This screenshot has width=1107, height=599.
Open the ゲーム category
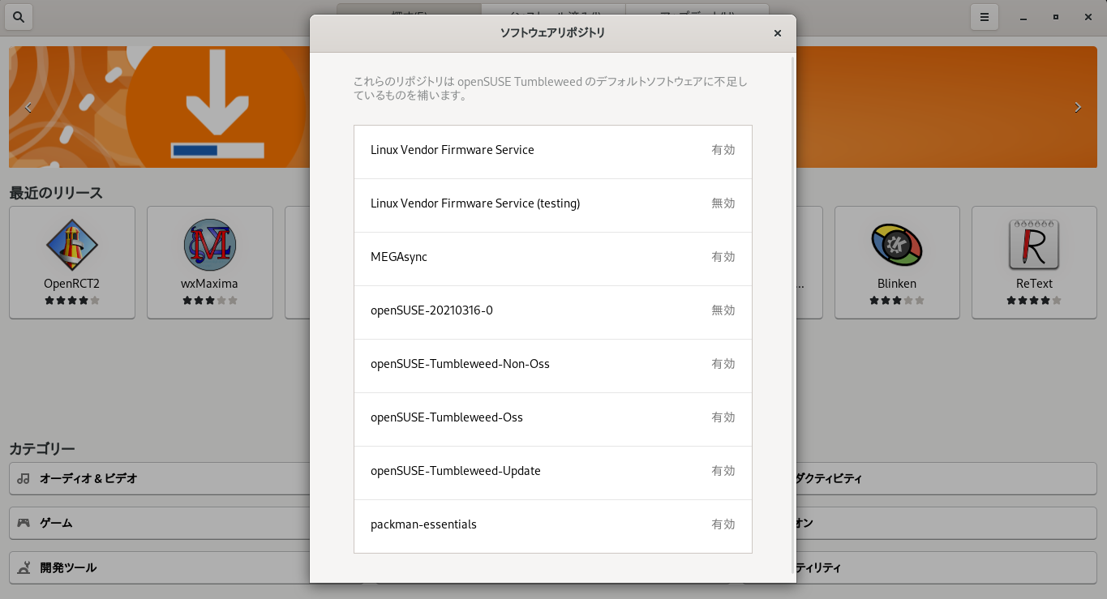(160, 523)
